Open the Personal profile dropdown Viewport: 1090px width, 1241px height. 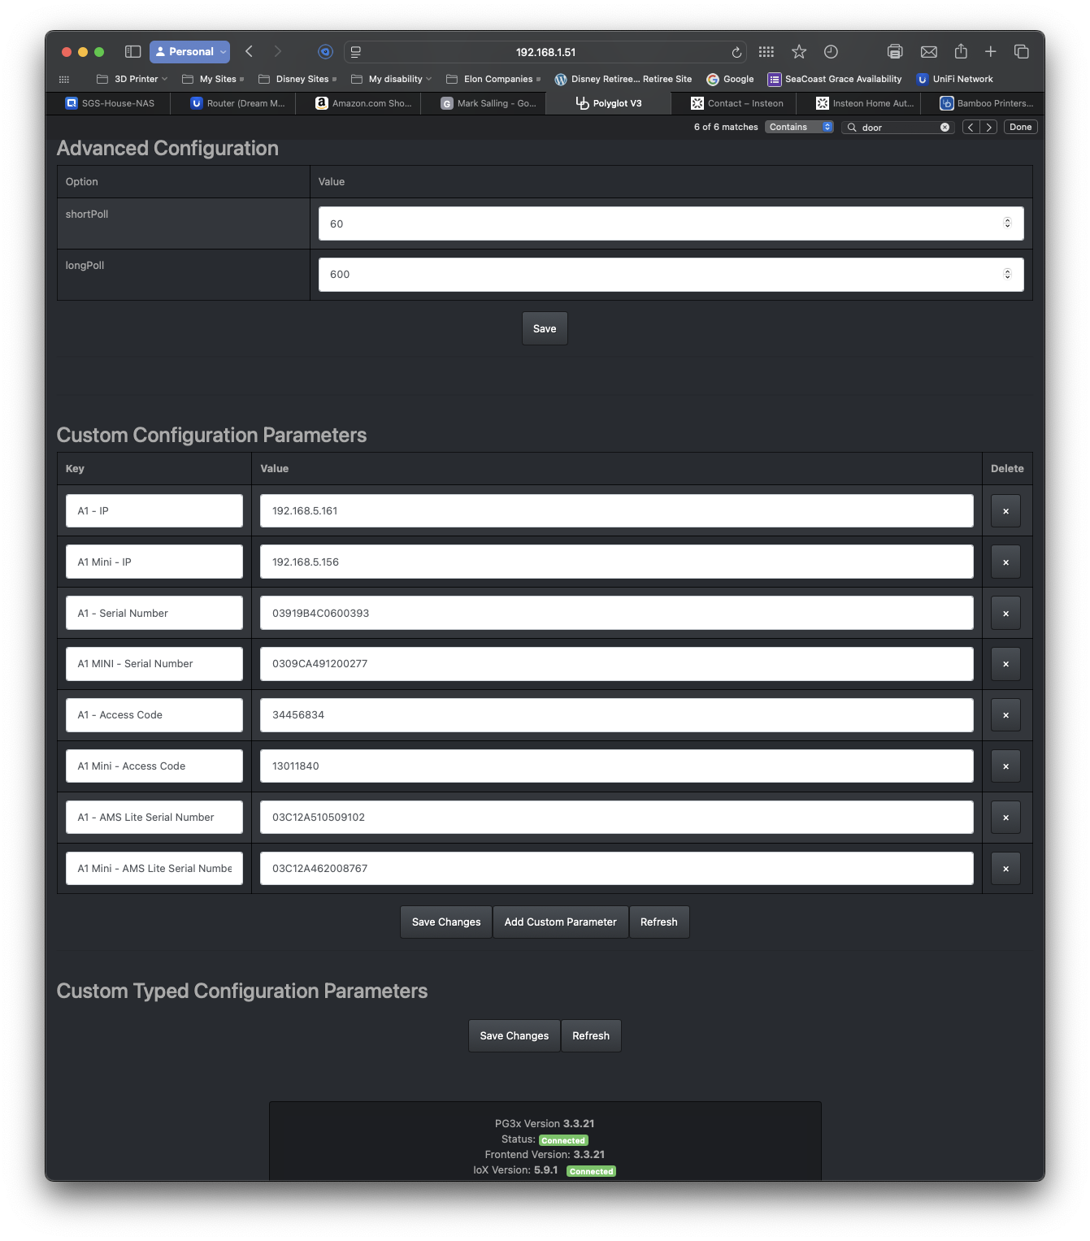tap(189, 51)
